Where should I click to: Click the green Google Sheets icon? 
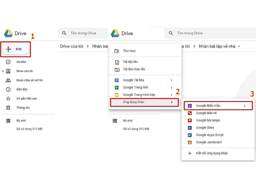(117, 88)
